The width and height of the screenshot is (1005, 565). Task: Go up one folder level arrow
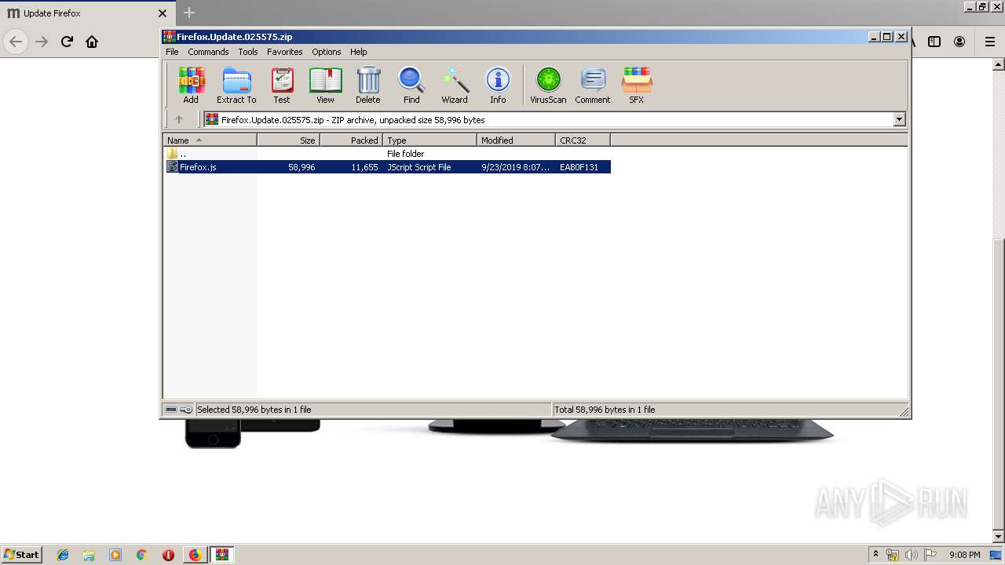pos(179,119)
